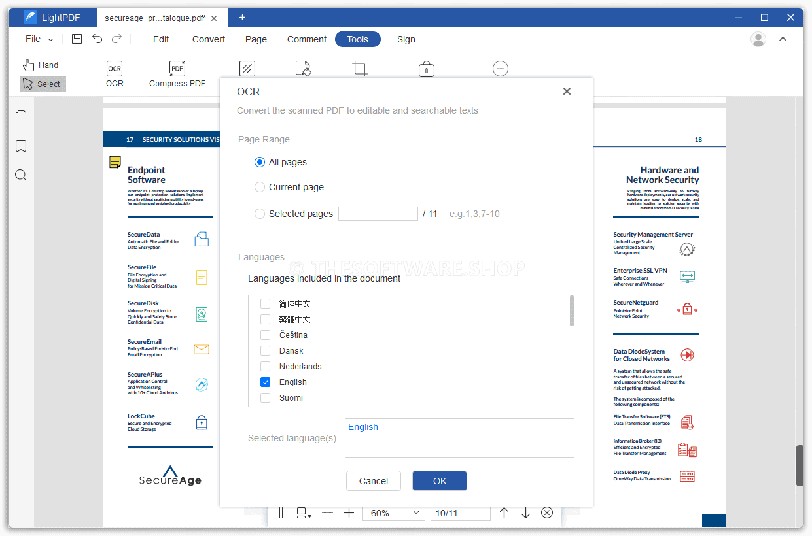Close the secureage catalogue PDF tab
812x536 pixels.
click(213, 18)
